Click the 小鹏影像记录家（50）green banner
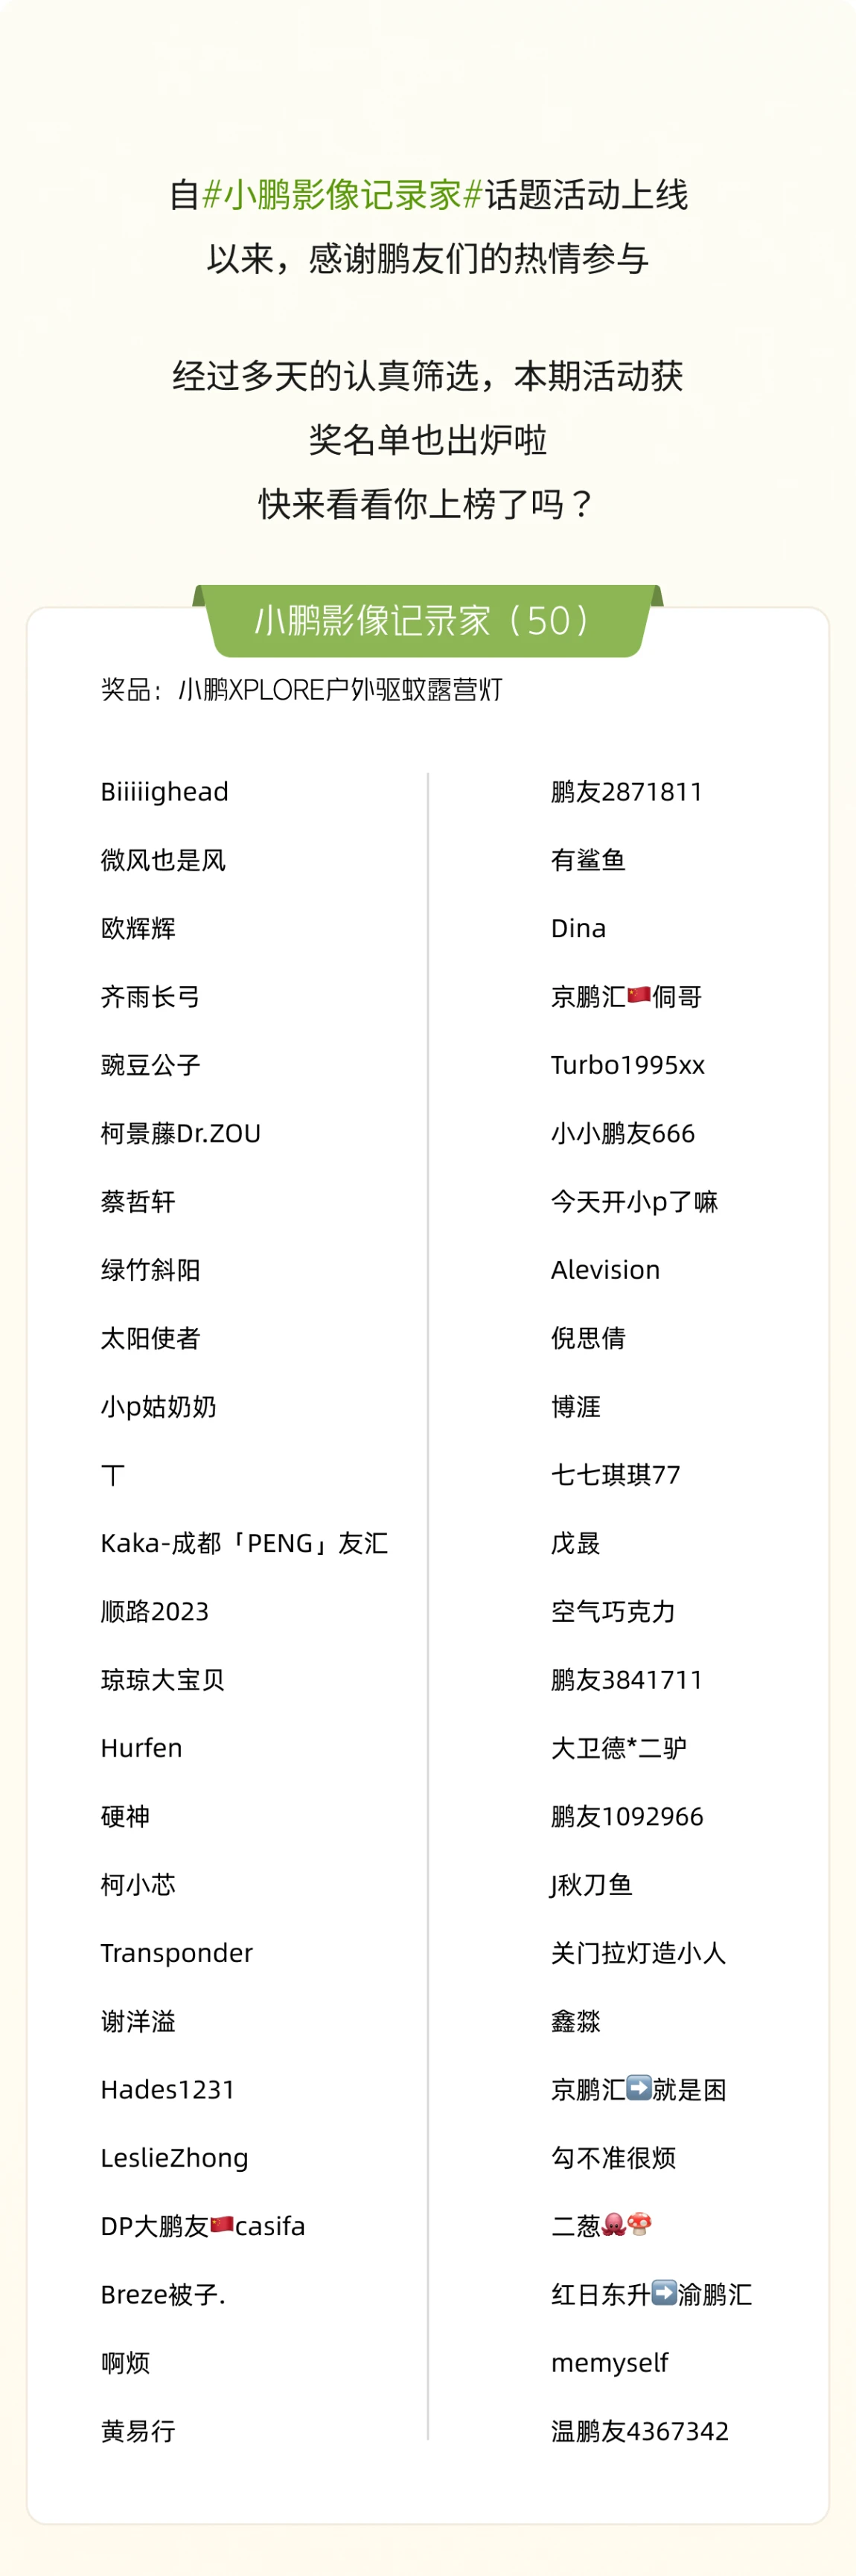The image size is (856, 2576). pyautogui.click(x=427, y=620)
